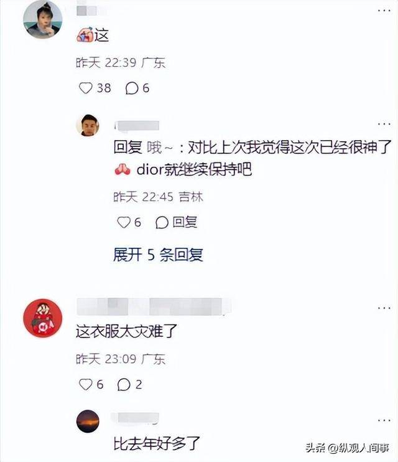Click the reply bubble labeled 回复

point(176,222)
